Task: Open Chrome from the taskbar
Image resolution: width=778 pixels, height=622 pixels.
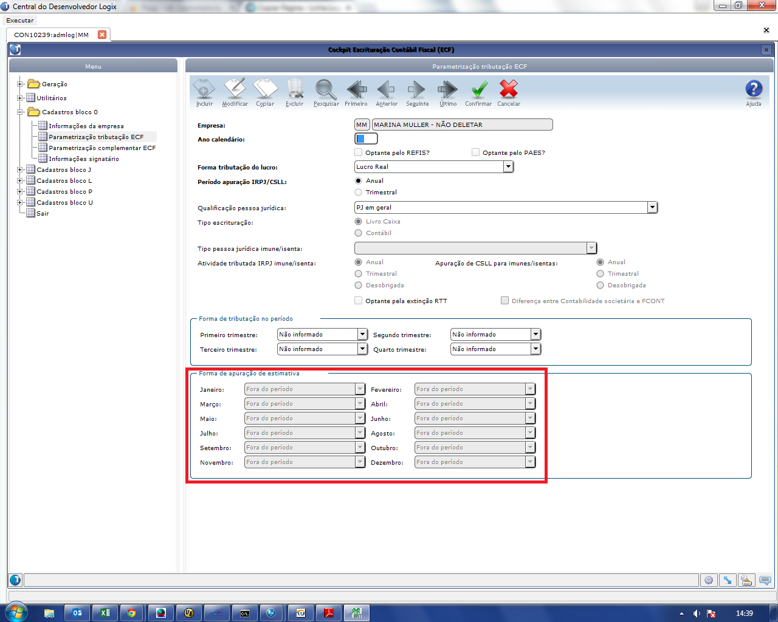Action: pos(131,613)
